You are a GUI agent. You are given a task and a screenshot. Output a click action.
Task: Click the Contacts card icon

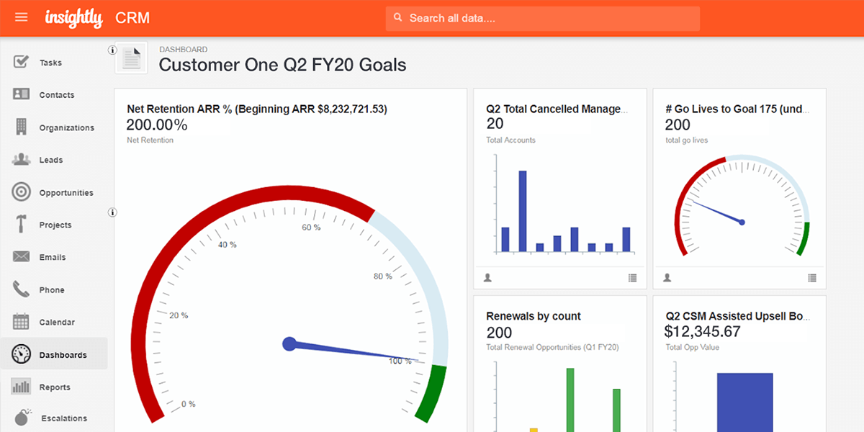click(21, 94)
